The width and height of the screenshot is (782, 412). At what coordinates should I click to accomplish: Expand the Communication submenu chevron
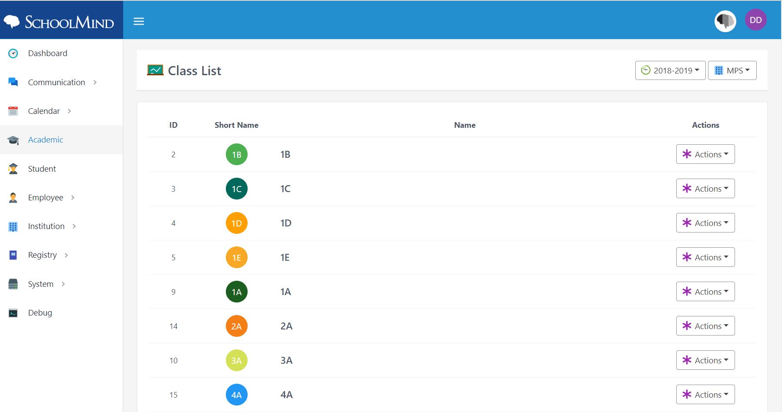click(95, 82)
